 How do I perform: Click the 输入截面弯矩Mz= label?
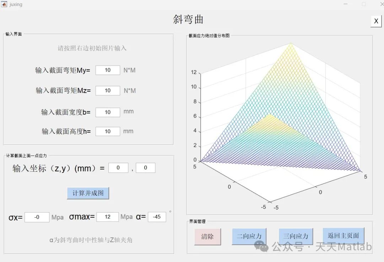pyautogui.click(x=63, y=91)
